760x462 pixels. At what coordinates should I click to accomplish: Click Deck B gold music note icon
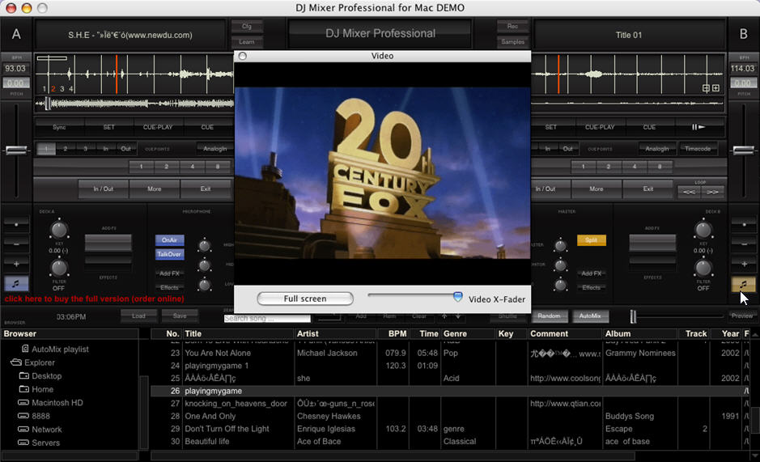(x=743, y=284)
